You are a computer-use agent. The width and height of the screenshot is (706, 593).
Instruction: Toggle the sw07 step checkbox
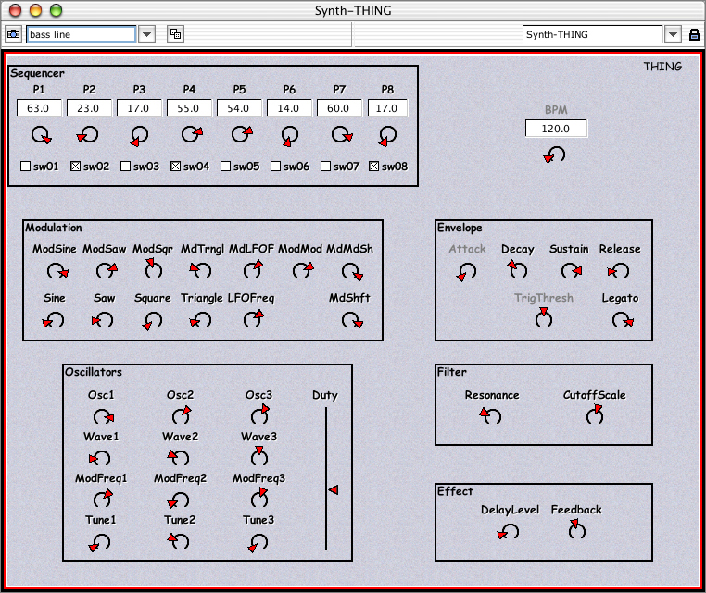coord(325,167)
